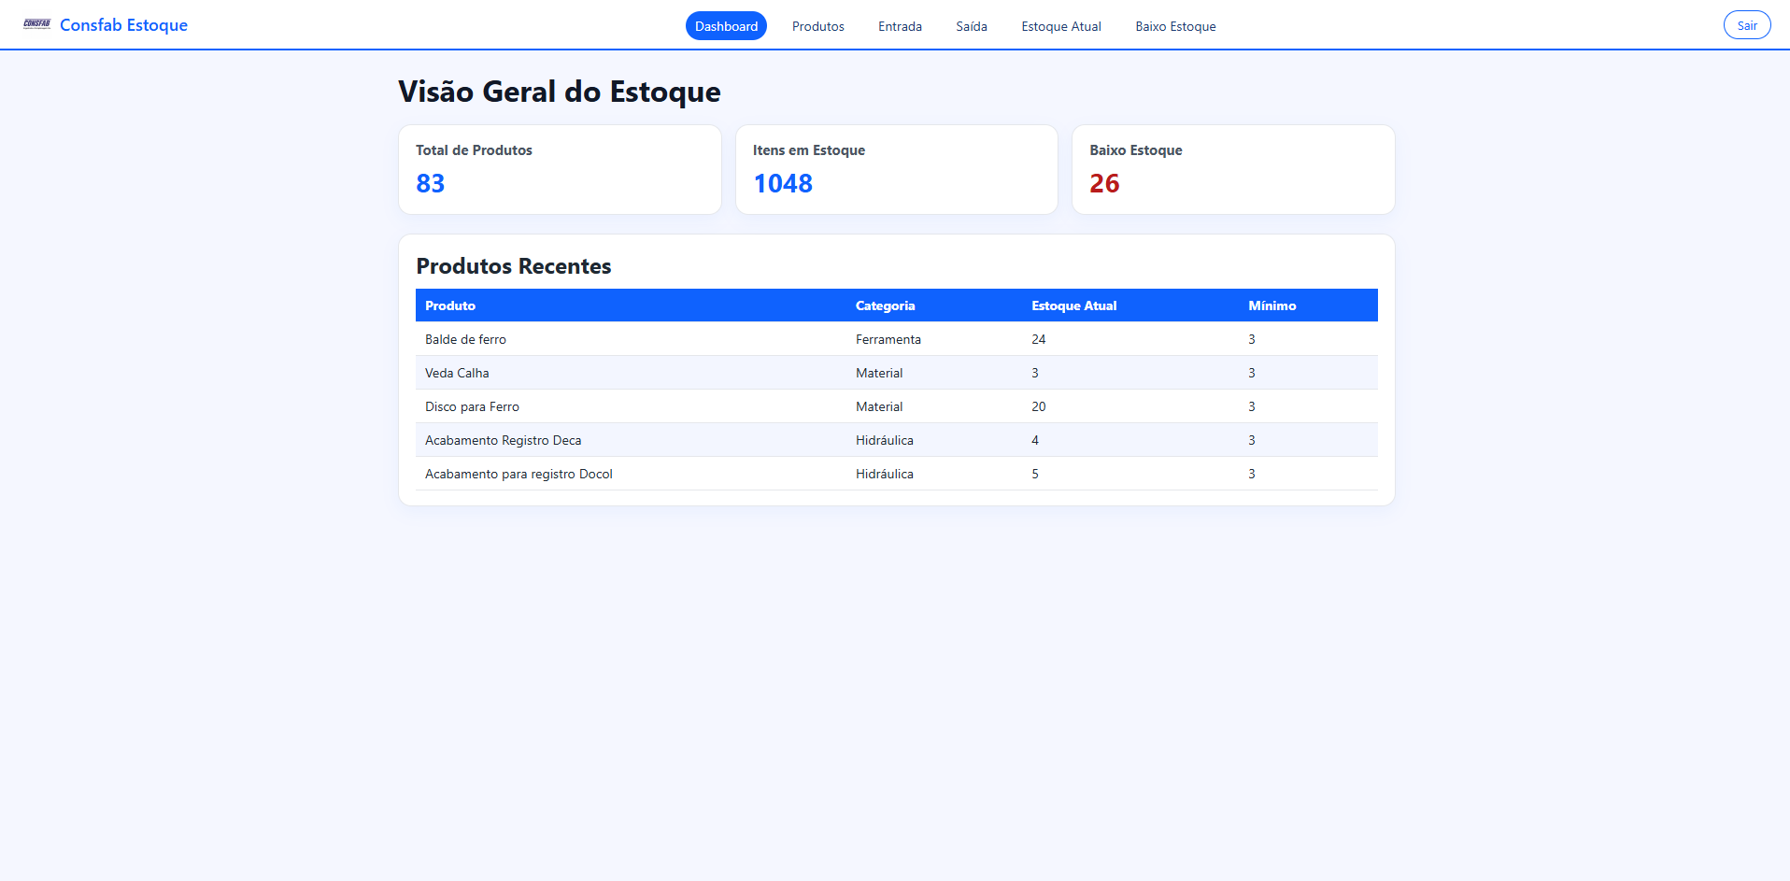Click the Consfab logo icon

click(x=36, y=23)
